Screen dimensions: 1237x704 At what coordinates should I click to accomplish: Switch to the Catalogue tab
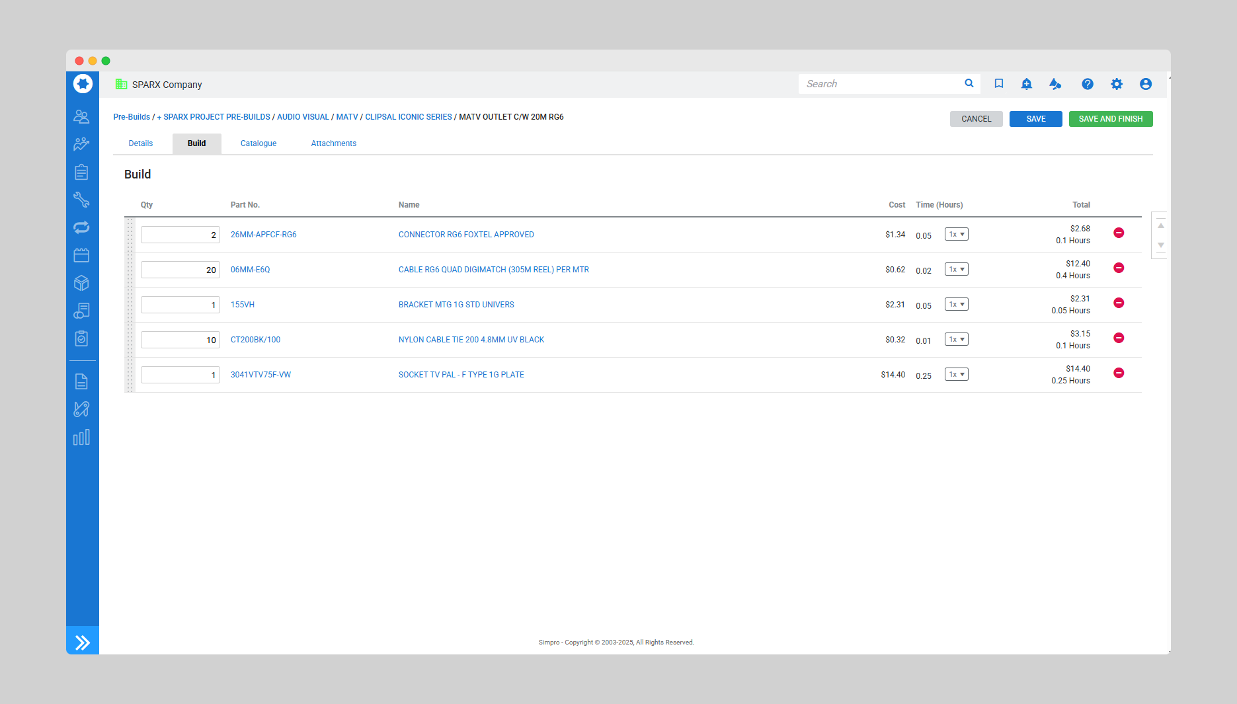pyautogui.click(x=259, y=143)
